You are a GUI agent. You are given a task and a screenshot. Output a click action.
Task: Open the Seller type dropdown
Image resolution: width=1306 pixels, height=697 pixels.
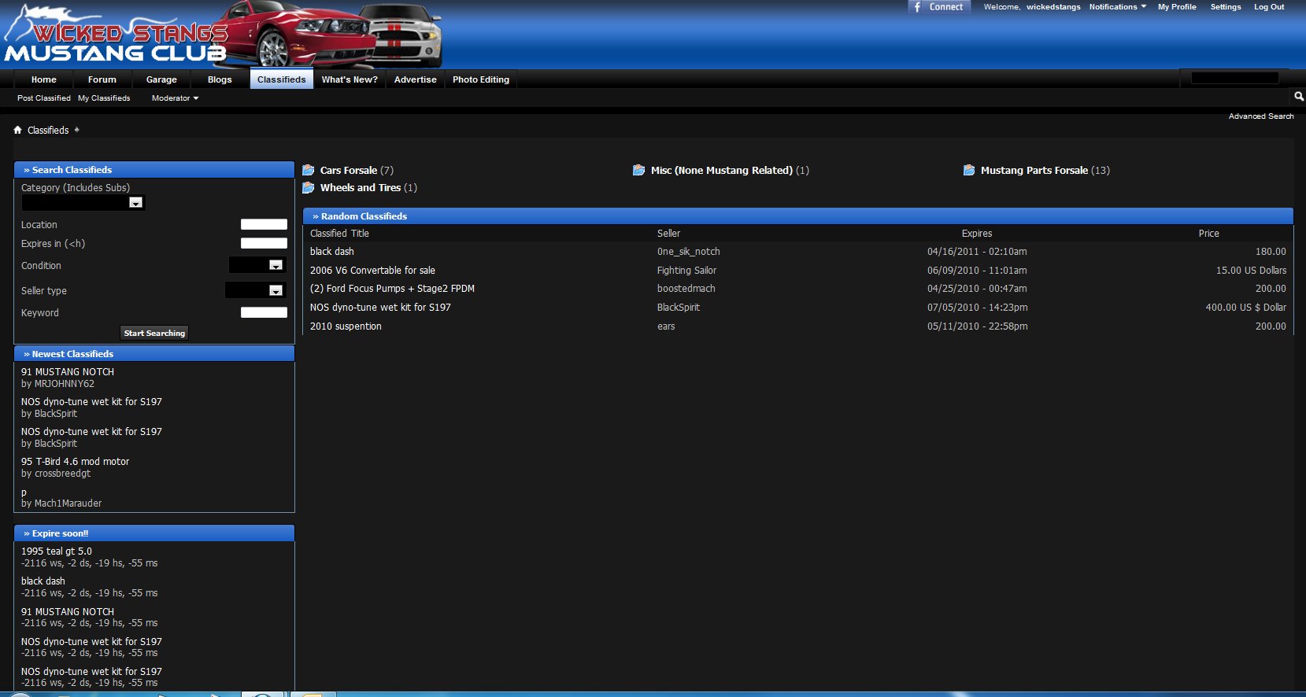click(255, 290)
